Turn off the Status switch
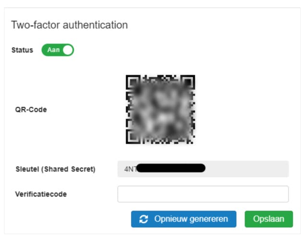The image size is (308, 240). (x=58, y=50)
